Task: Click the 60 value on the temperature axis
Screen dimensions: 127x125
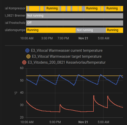Action: coord(22,68)
